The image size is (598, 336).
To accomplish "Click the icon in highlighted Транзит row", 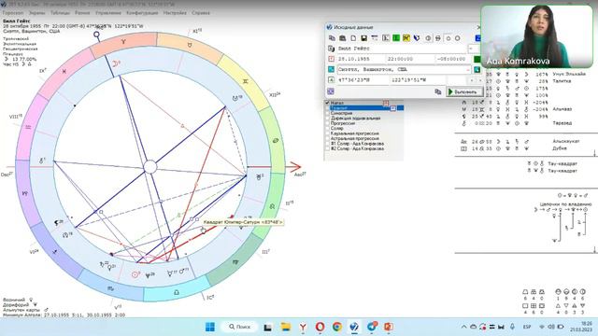I will tap(392, 108).
